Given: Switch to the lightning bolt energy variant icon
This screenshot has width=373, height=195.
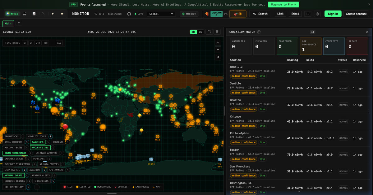Looking at the screenshot, I should pos(53,14).
